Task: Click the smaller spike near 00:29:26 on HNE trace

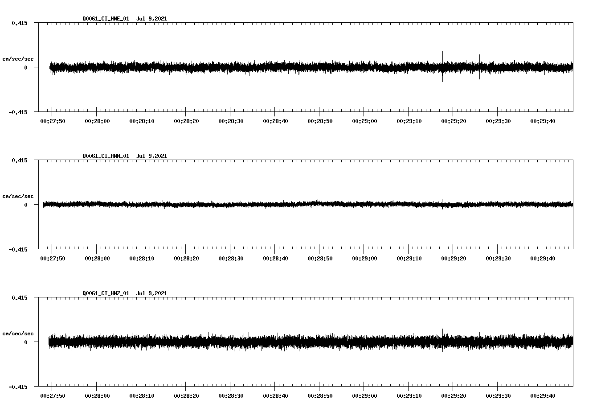Action: 480,67
